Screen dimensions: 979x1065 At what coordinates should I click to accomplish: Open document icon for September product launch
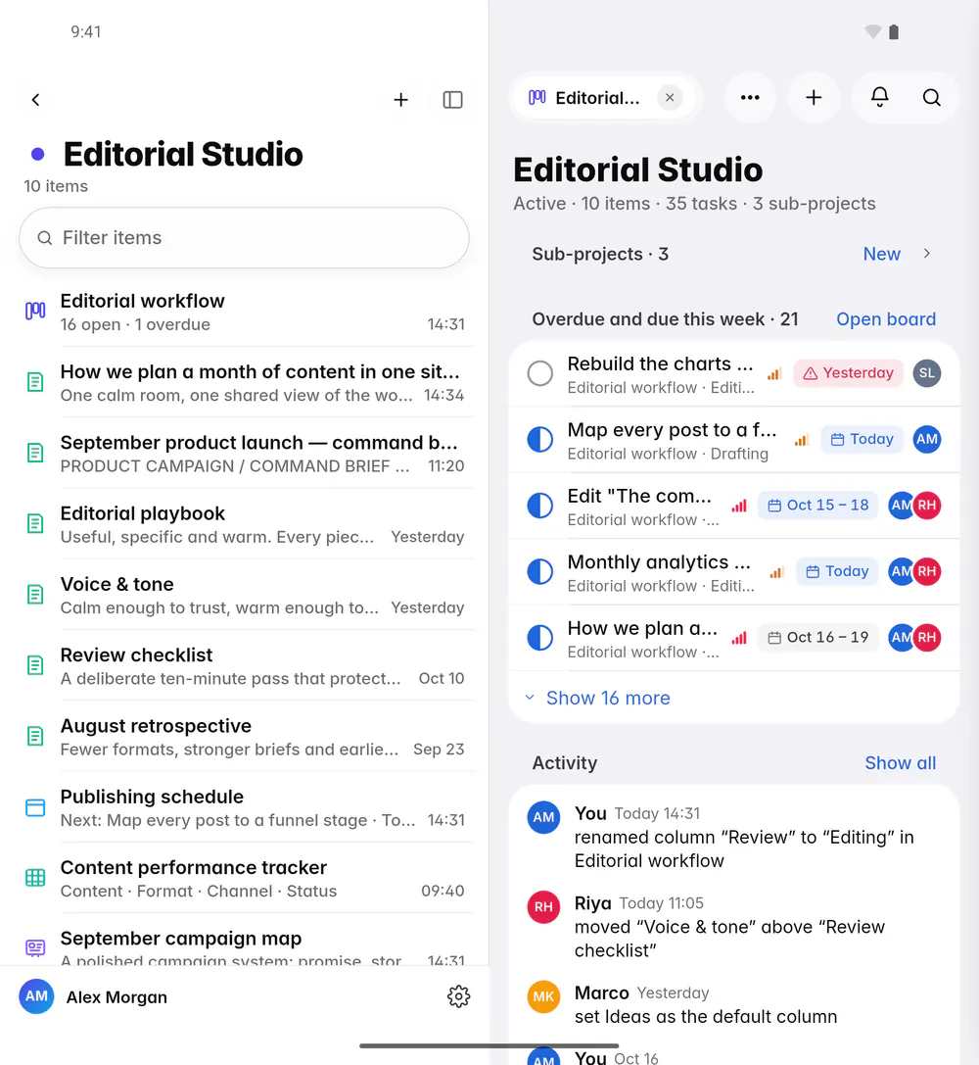(35, 453)
